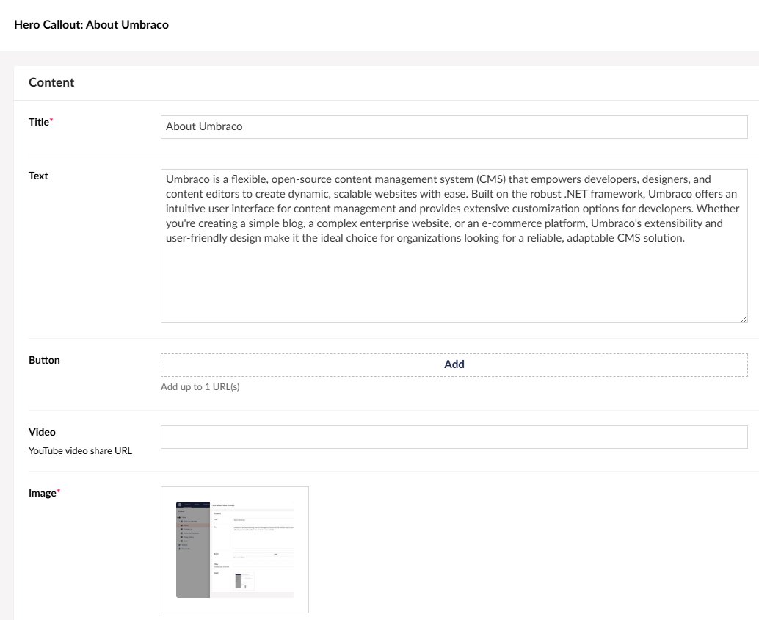Click the resize grip of the Text area
The height and width of the screenshot is (620, 759).
click(744, 318)
